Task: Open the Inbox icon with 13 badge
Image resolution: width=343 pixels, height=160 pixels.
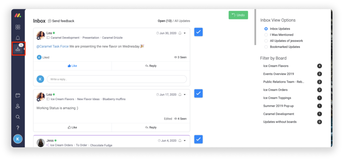Action: (x=18, y=49)
